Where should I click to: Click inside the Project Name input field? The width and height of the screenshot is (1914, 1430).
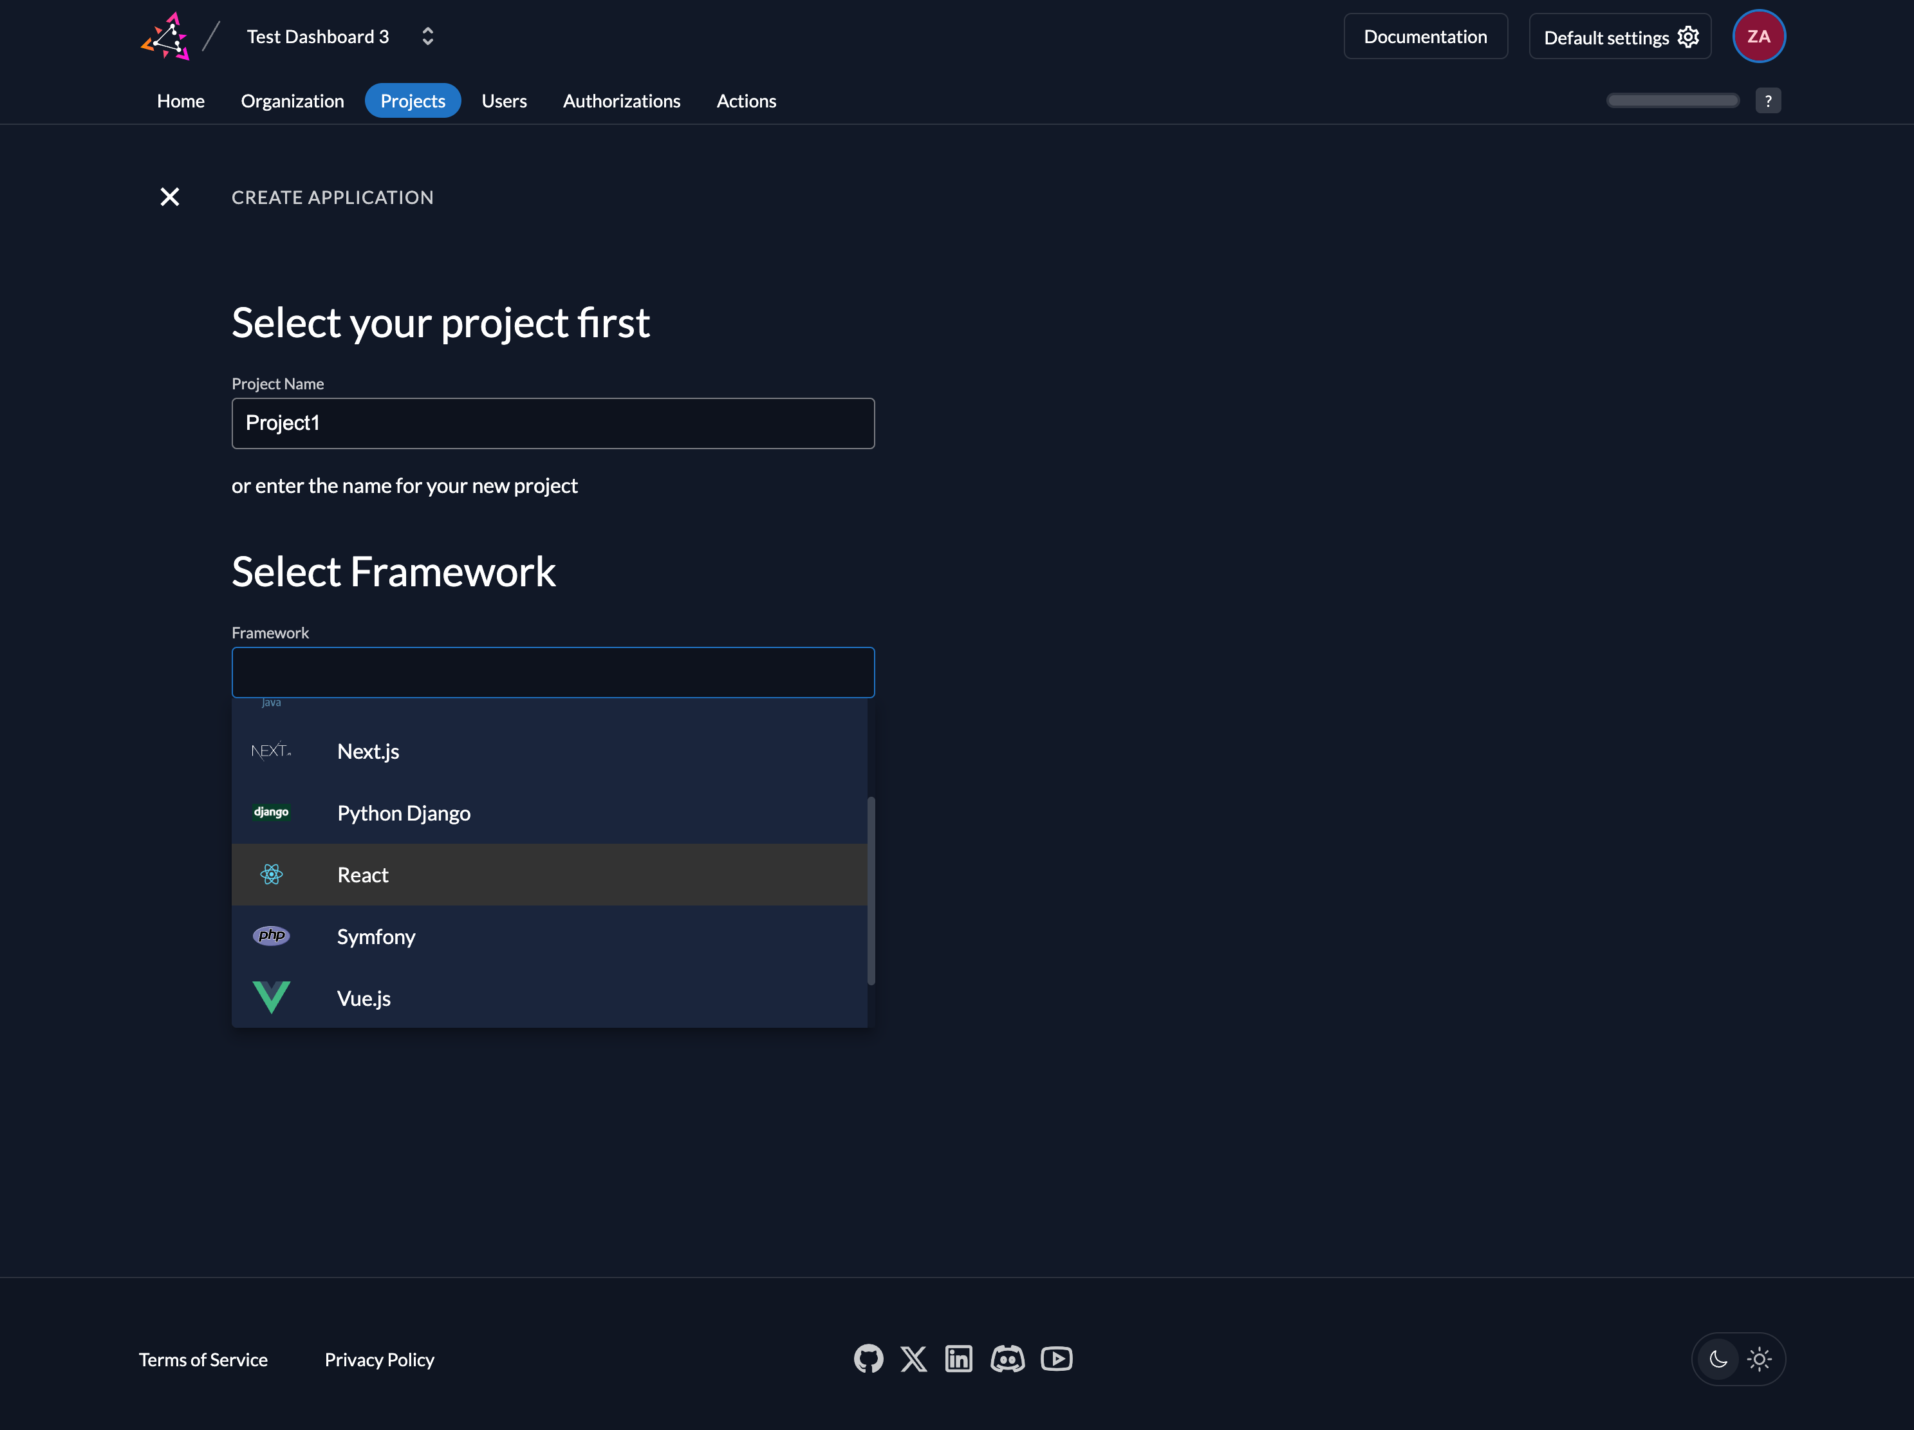pyautogui.click(x=553, y=423)
